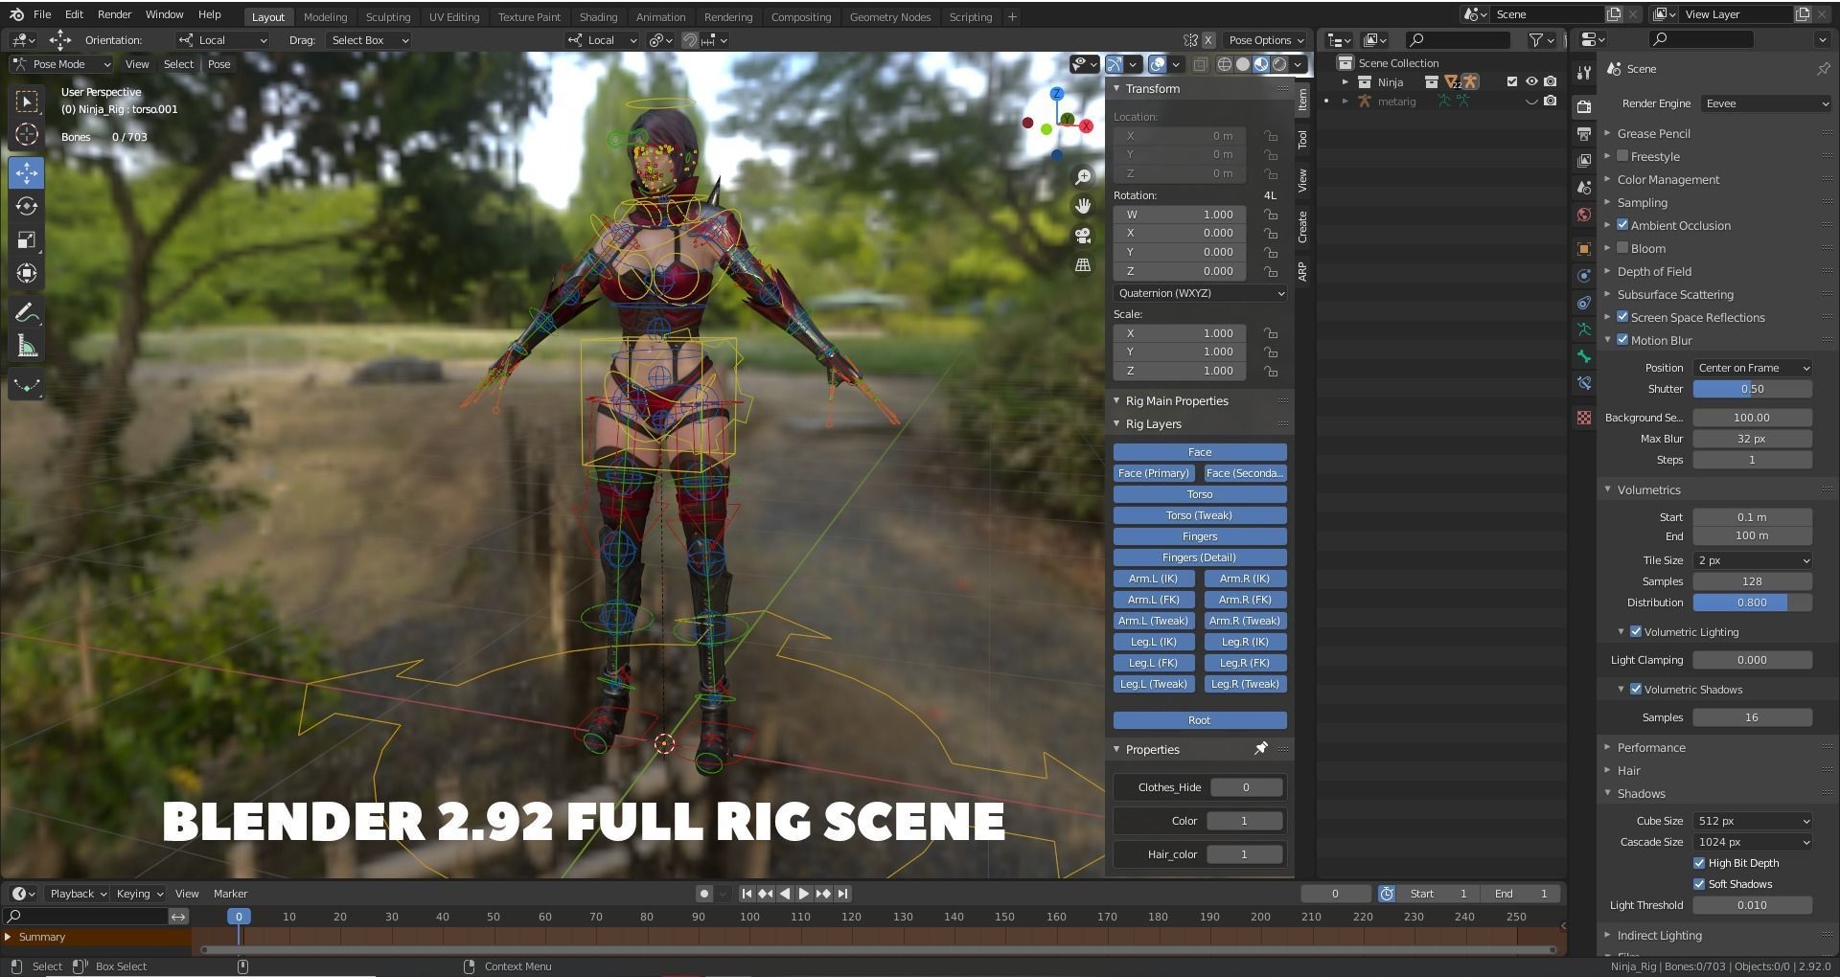Select the Scale tool
This screenshot has height=977, width=1840.
(x=27, y=239)
